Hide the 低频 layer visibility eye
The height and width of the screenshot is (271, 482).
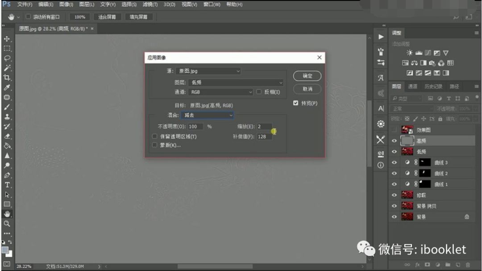coord(394,151)
